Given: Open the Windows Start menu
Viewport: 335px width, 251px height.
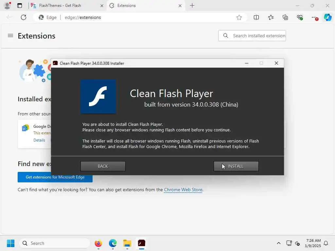Looking at the screenshot, I should (10, 243).
